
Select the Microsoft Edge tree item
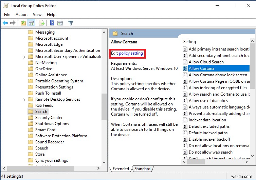point(49,44)
